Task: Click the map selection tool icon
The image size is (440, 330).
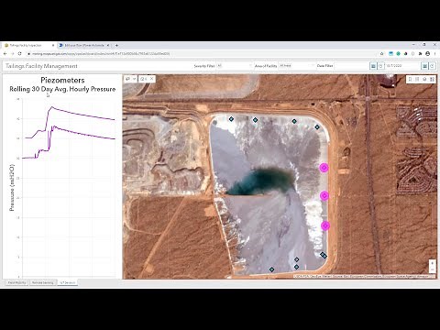Action: (x=128, y=79)
